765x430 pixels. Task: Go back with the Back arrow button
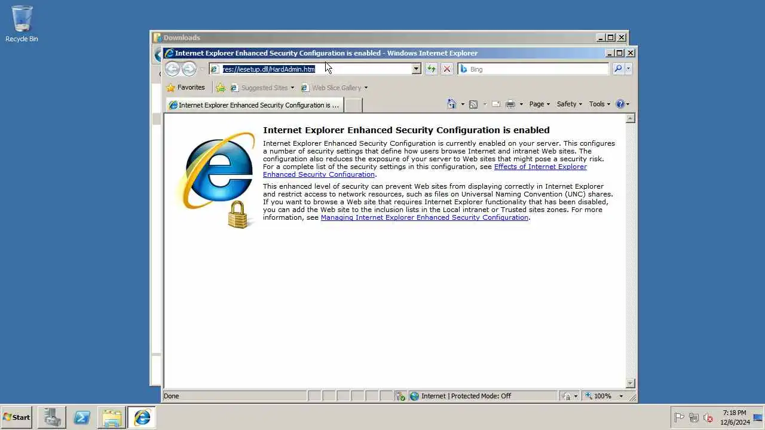pyautogui.click(x=172, y=69)
